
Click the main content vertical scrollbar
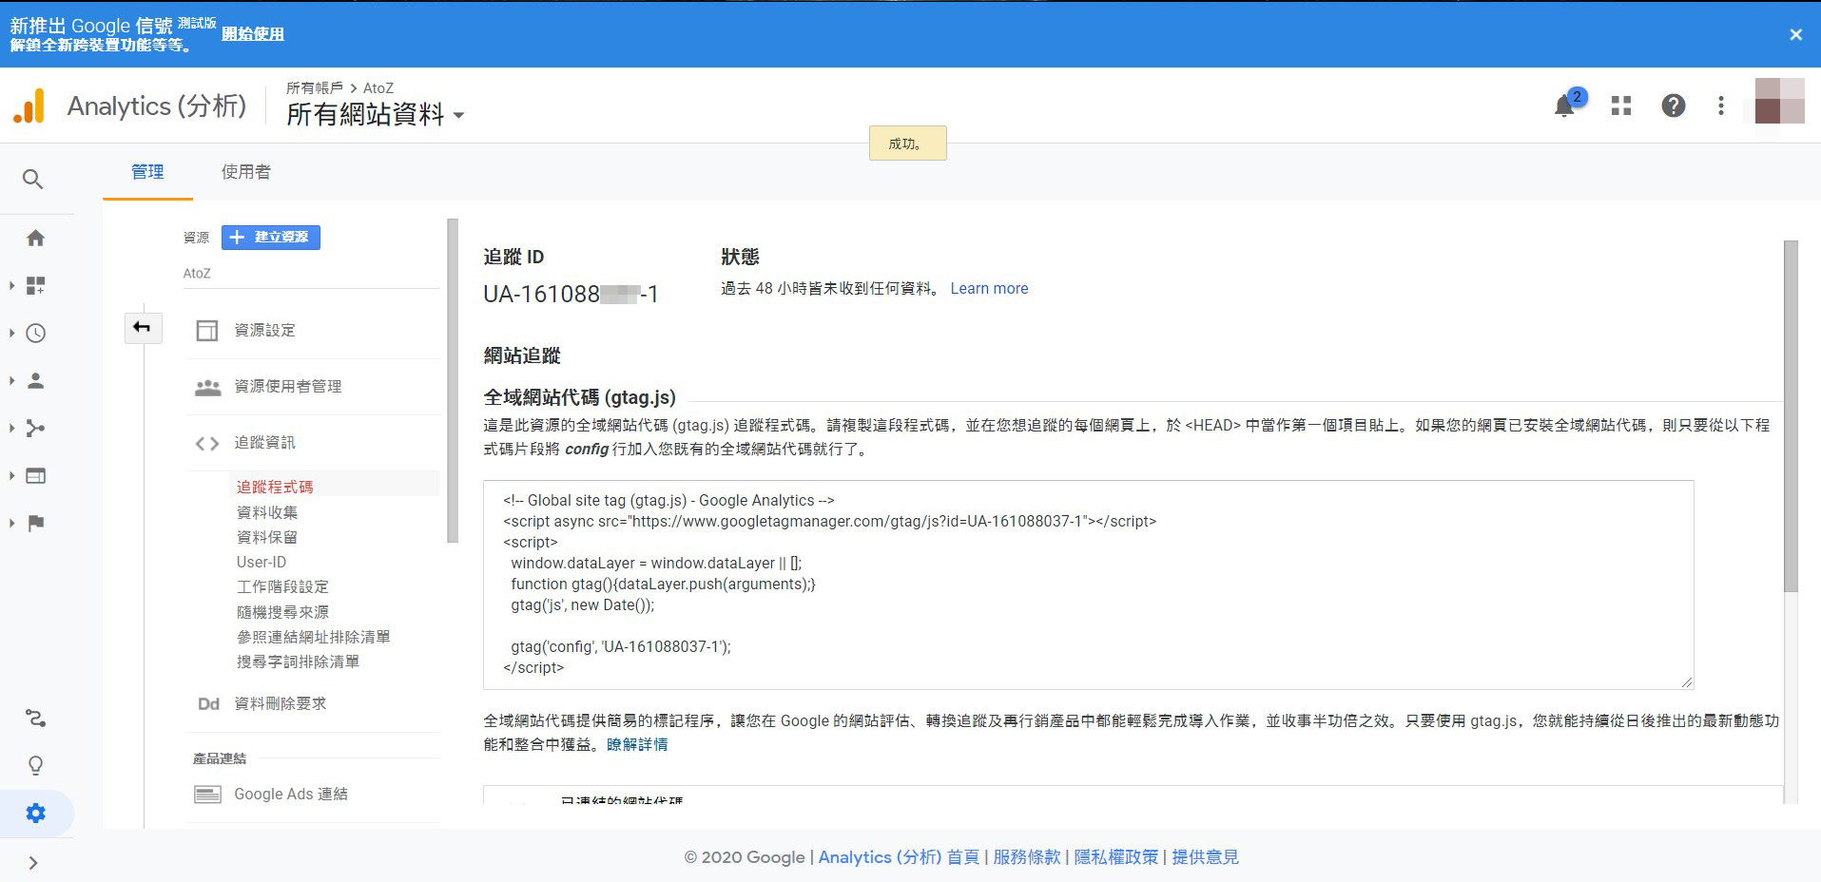point(1791,416)
